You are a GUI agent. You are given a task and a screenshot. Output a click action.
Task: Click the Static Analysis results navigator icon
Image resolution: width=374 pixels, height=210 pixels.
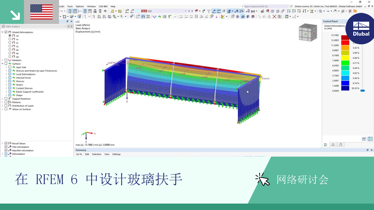pos(3,26)
